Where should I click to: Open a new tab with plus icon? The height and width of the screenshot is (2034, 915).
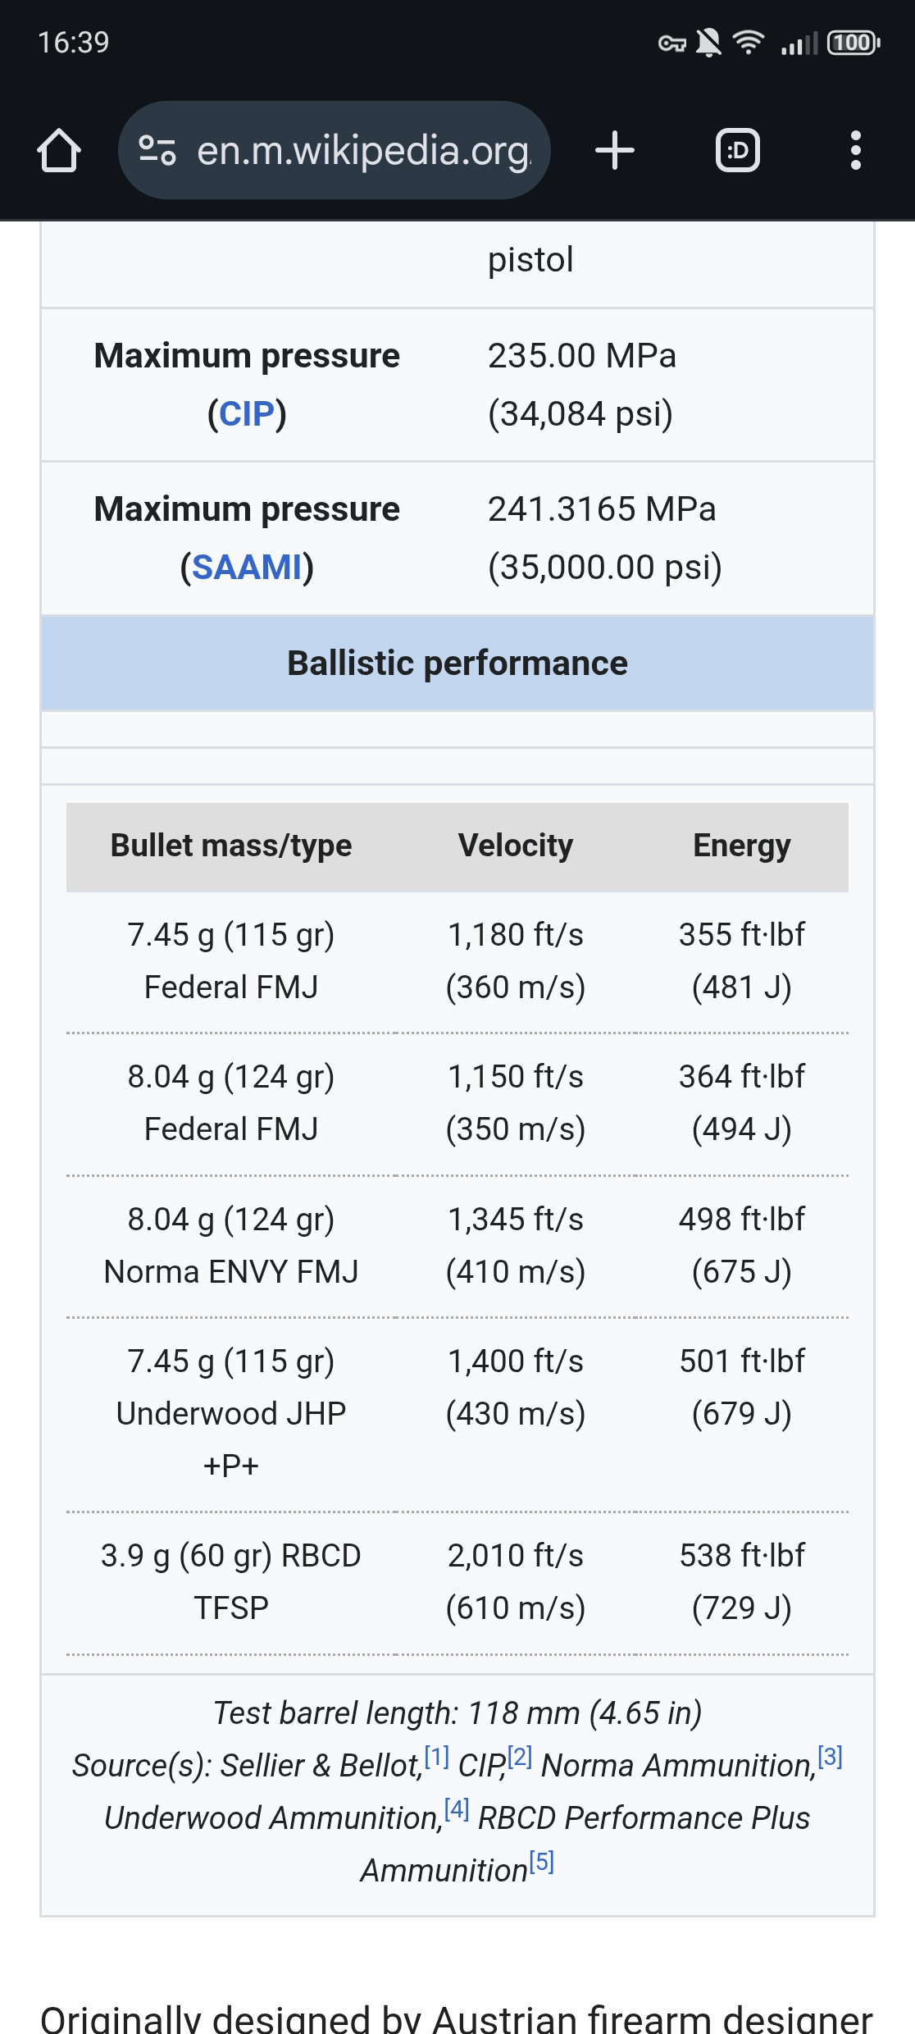click(615, 151)
